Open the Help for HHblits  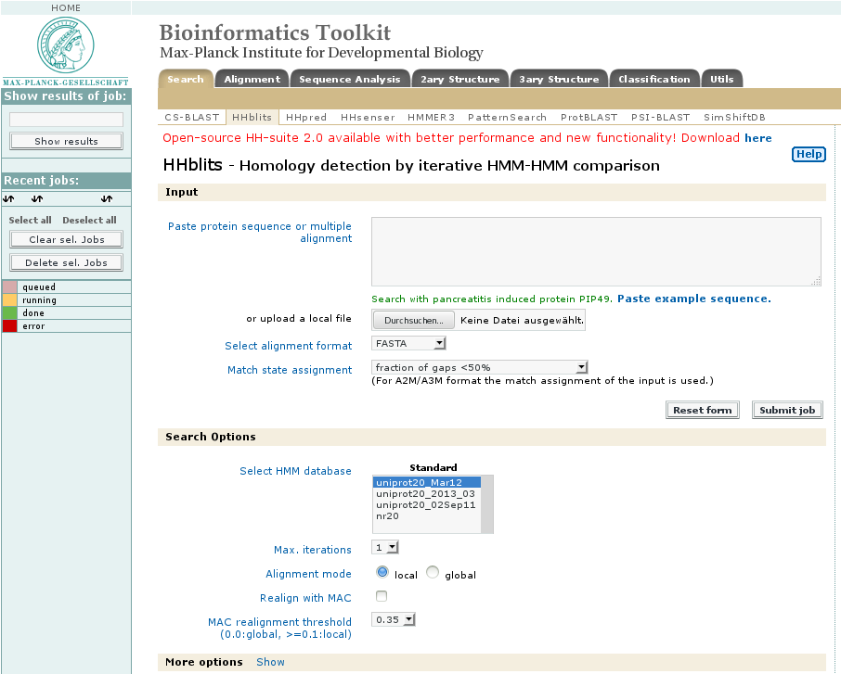pyautogui.click(x=809, y=154)
